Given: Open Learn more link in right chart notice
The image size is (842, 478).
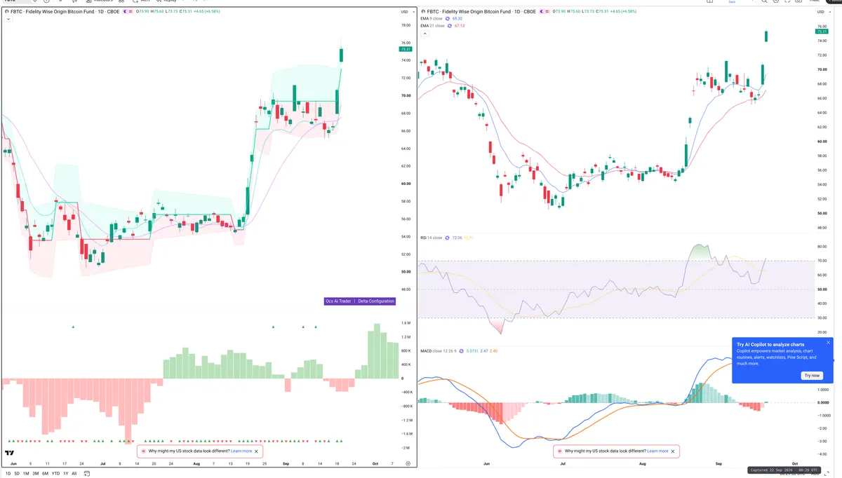Looking at the screenshot, I should pos(657,451).
